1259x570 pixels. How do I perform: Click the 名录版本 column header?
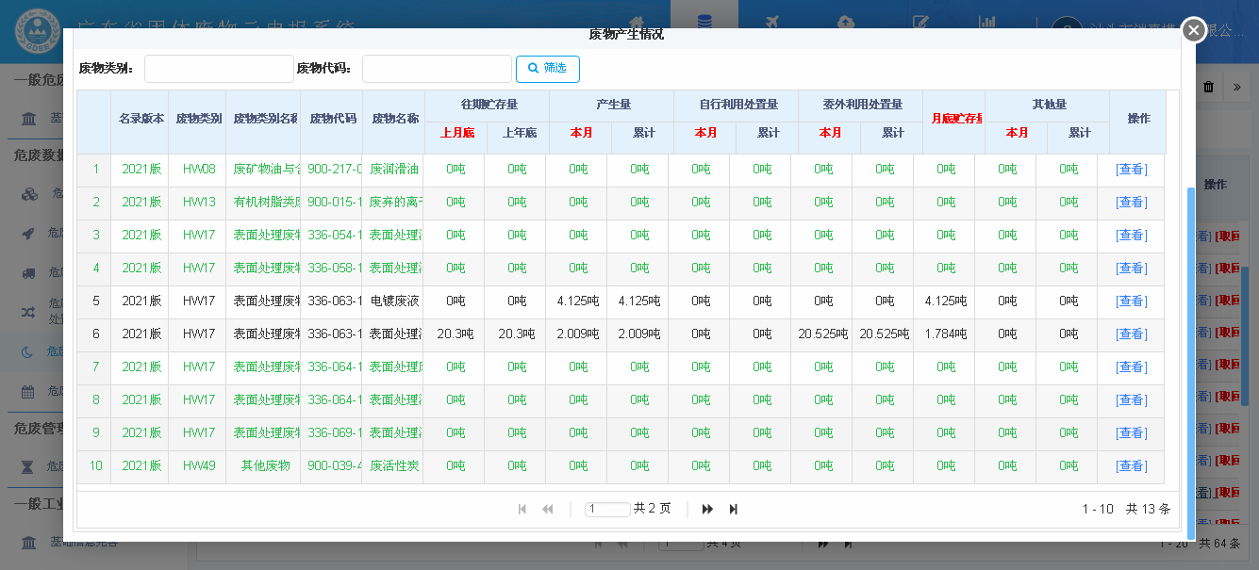[141, 120]
